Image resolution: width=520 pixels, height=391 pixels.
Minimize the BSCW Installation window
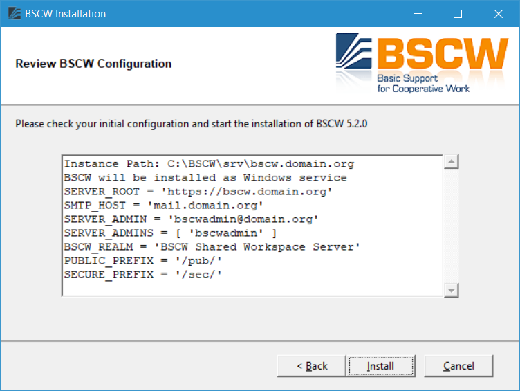(418, 14)
